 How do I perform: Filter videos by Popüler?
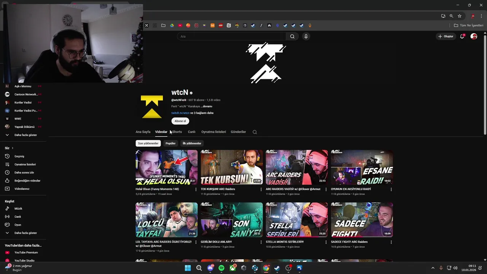170,143
